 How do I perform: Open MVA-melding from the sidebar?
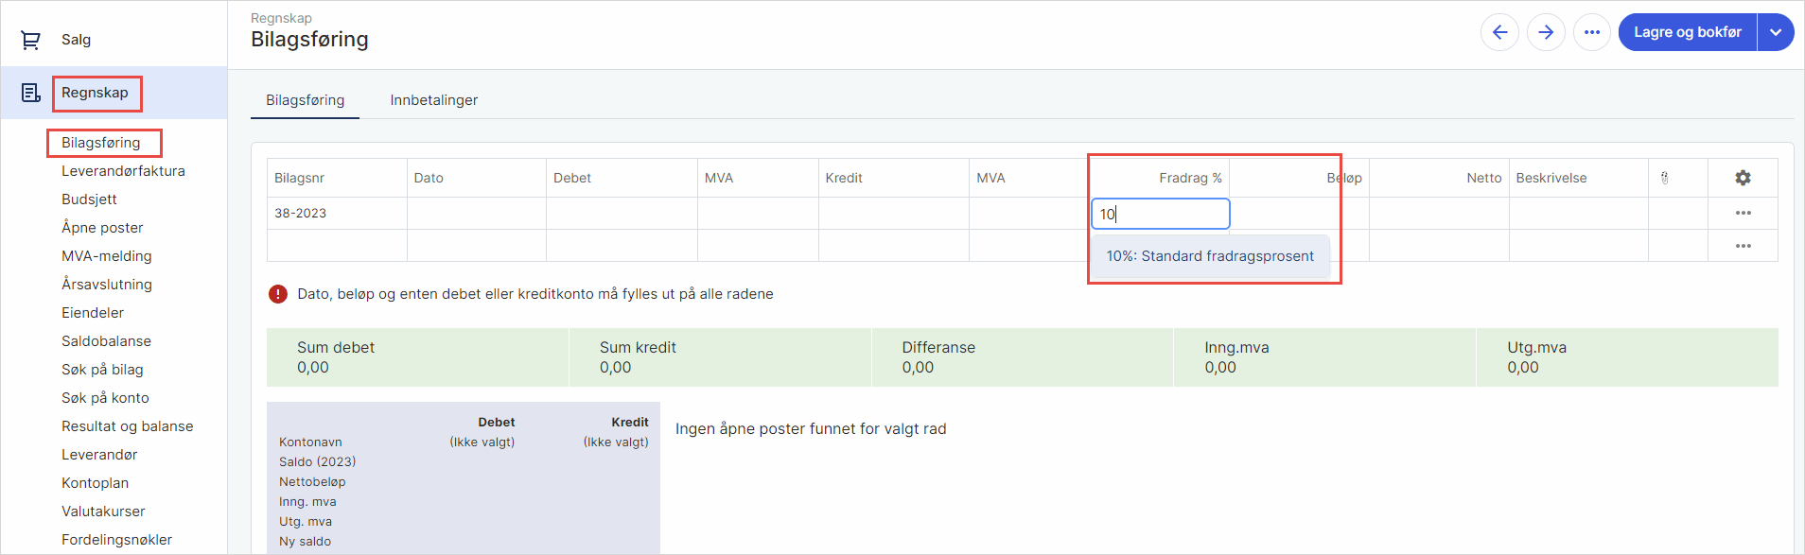[x=107, y=256]
